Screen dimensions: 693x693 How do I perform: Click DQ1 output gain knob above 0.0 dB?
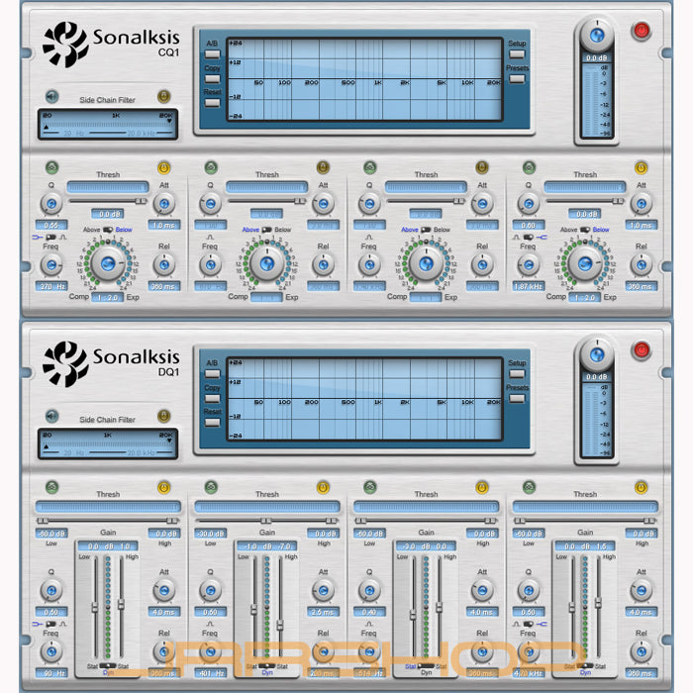pos(597,354)
